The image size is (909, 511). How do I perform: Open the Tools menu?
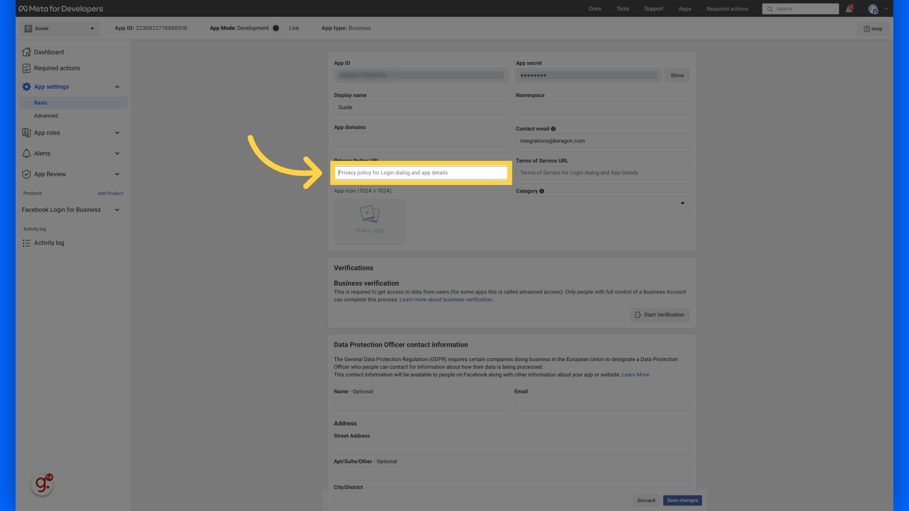(x=623, y=9)
